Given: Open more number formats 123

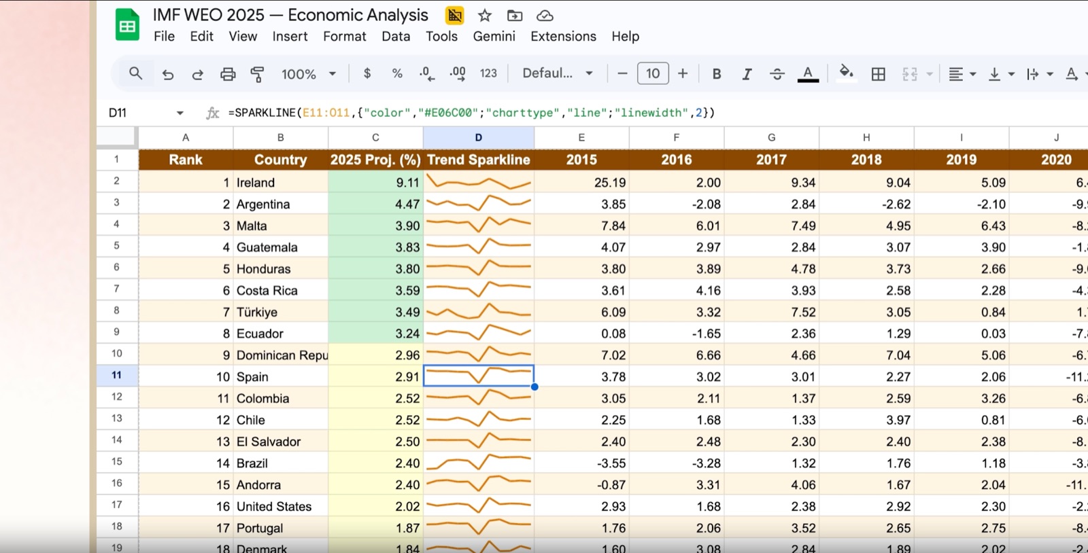Looking at the screenshot, I should pos(488,73).
